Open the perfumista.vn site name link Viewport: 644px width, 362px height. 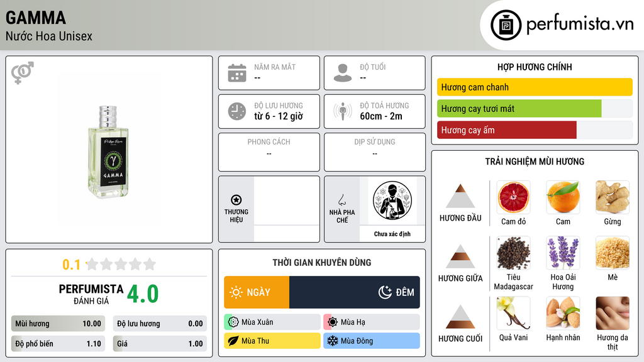[580, 25]
